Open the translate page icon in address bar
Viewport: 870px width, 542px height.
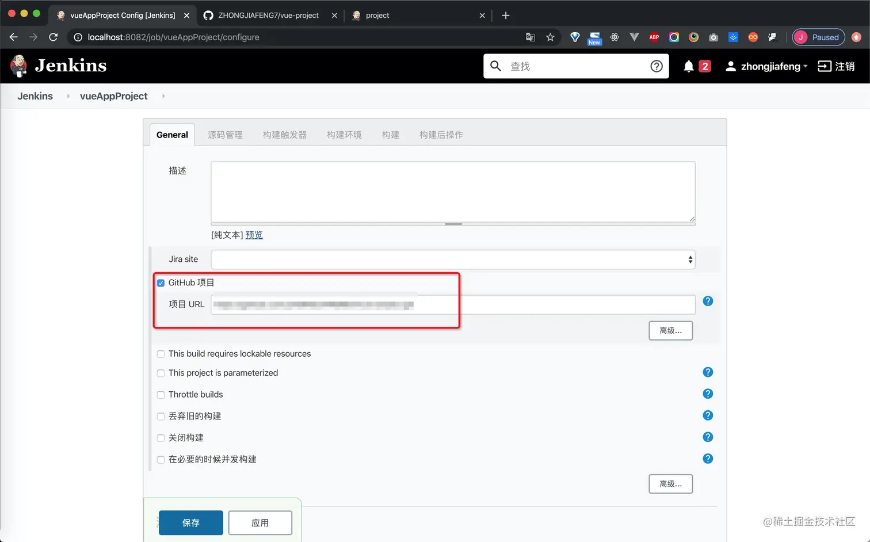(531, 37)
